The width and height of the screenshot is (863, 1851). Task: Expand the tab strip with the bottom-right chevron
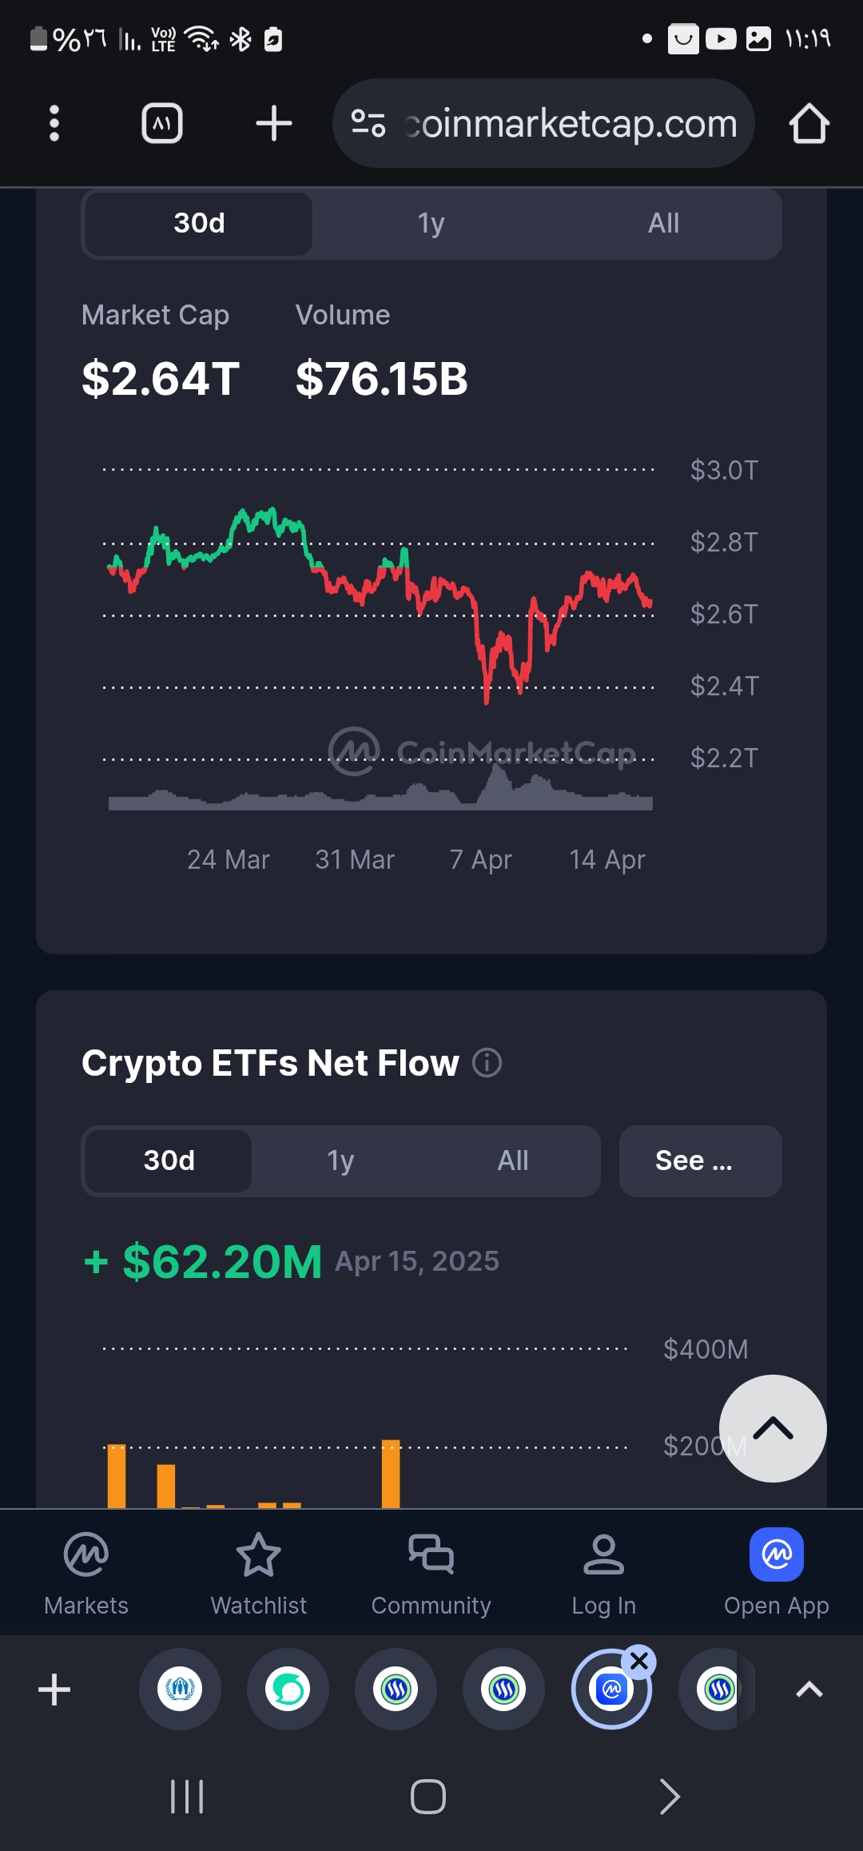(x=809, y=1690)
